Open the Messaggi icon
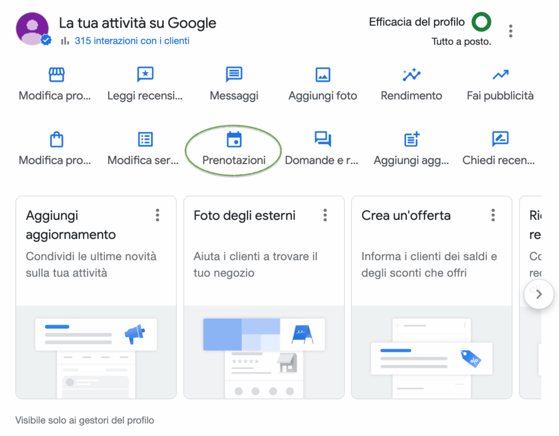Viewport: 559px width, 436px height. click(x=234, y=74)
